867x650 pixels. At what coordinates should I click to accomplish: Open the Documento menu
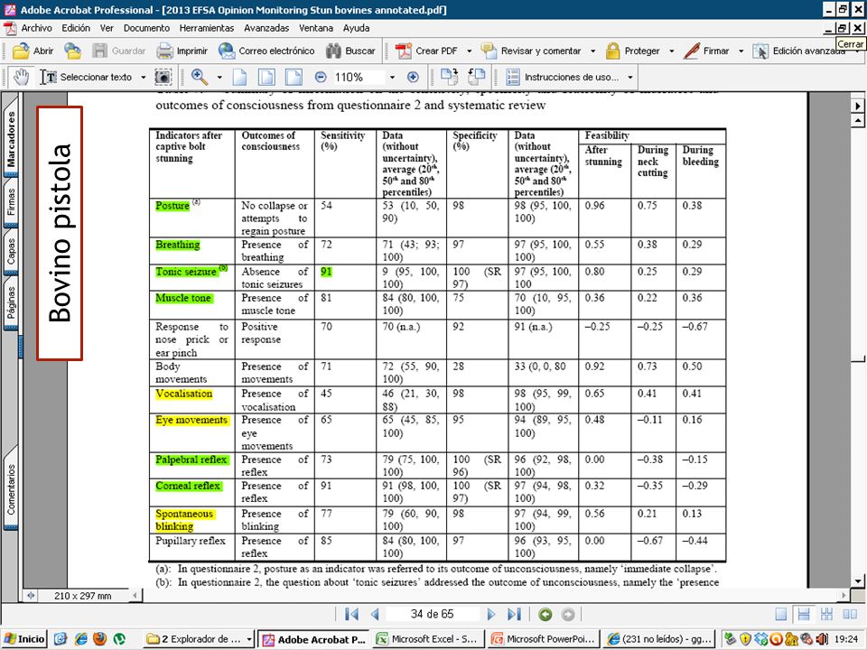(x=146, y=28)
